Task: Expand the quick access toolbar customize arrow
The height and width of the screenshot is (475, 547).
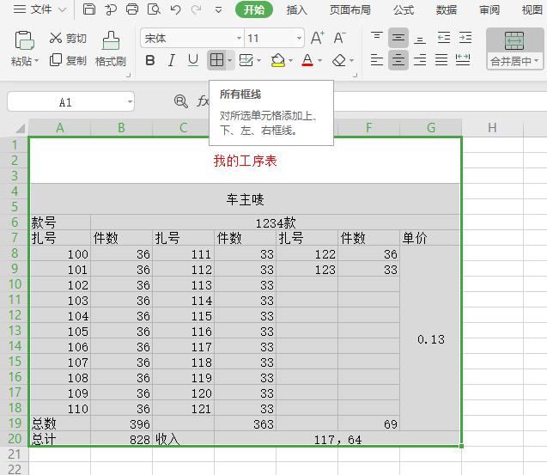Action: point(218,9)
